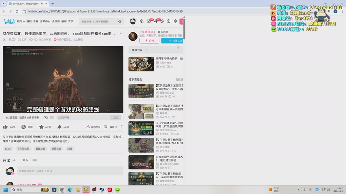Open the 艾尔登法环 tag
The width and height of the screenshot is (346, 194).
point(23,149)
